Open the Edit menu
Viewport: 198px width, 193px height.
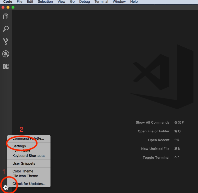pos(30,2)
